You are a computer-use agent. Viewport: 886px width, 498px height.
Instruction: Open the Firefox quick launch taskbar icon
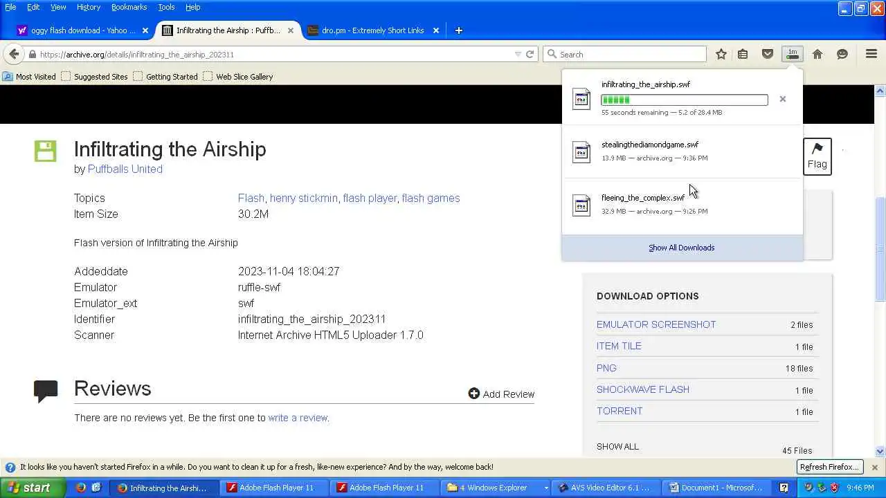[x=81, y=488]
